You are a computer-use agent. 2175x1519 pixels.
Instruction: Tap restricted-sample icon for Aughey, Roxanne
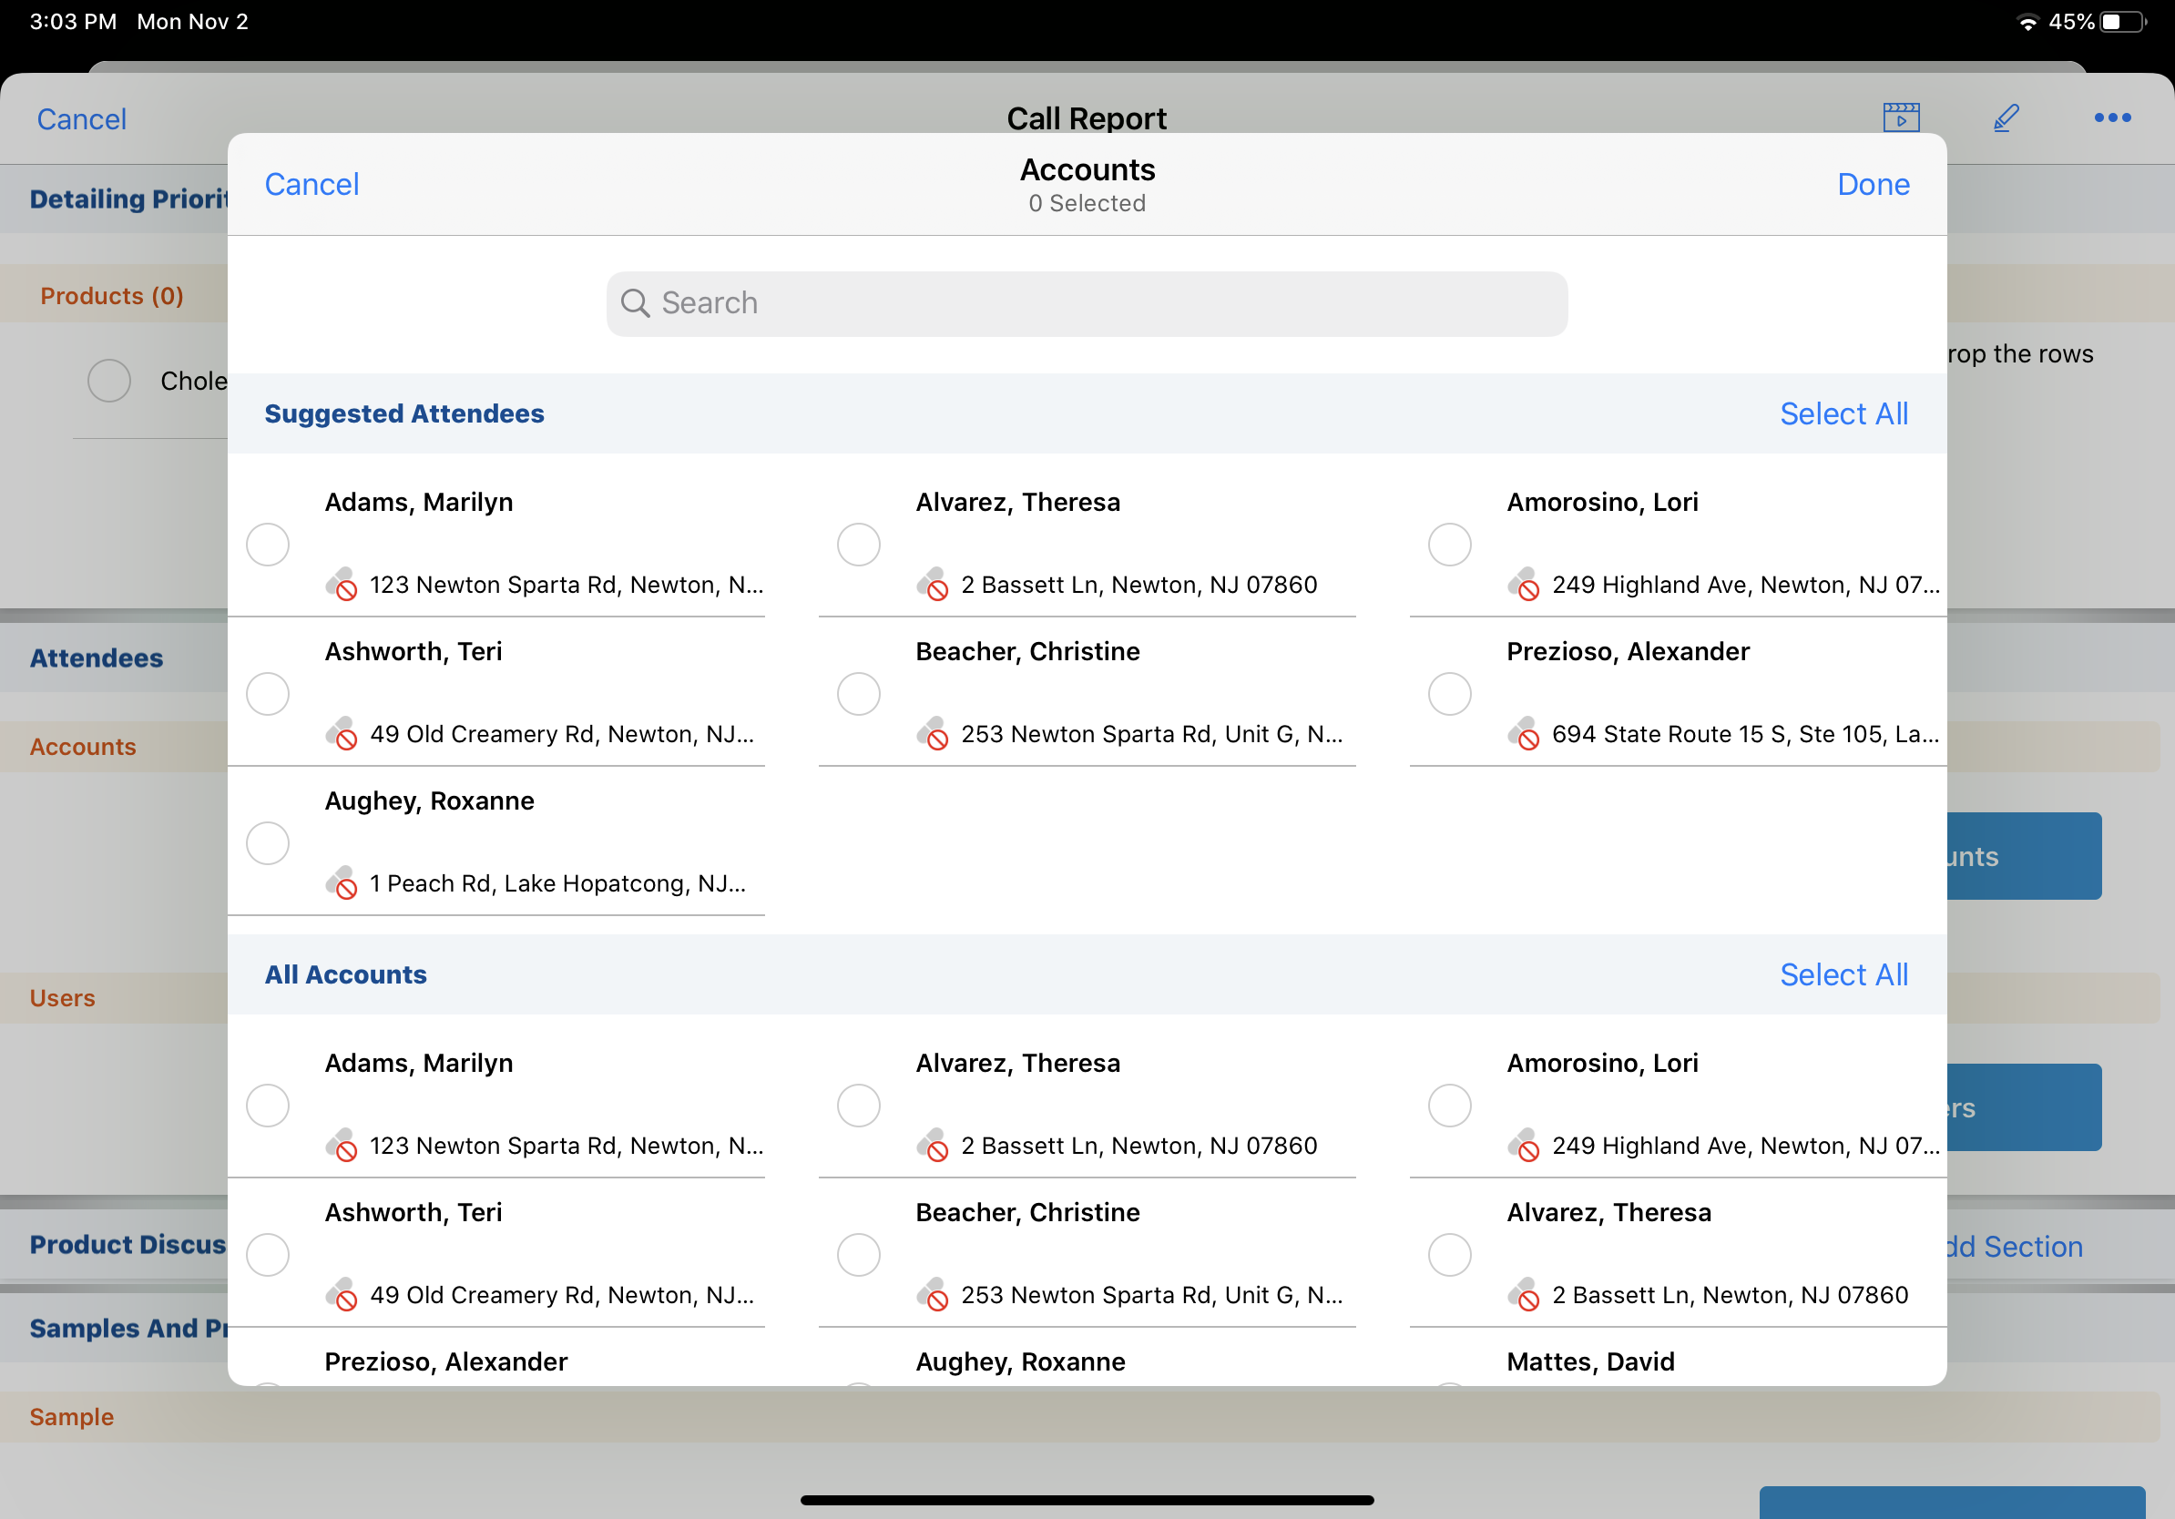(x=342, y=882)
